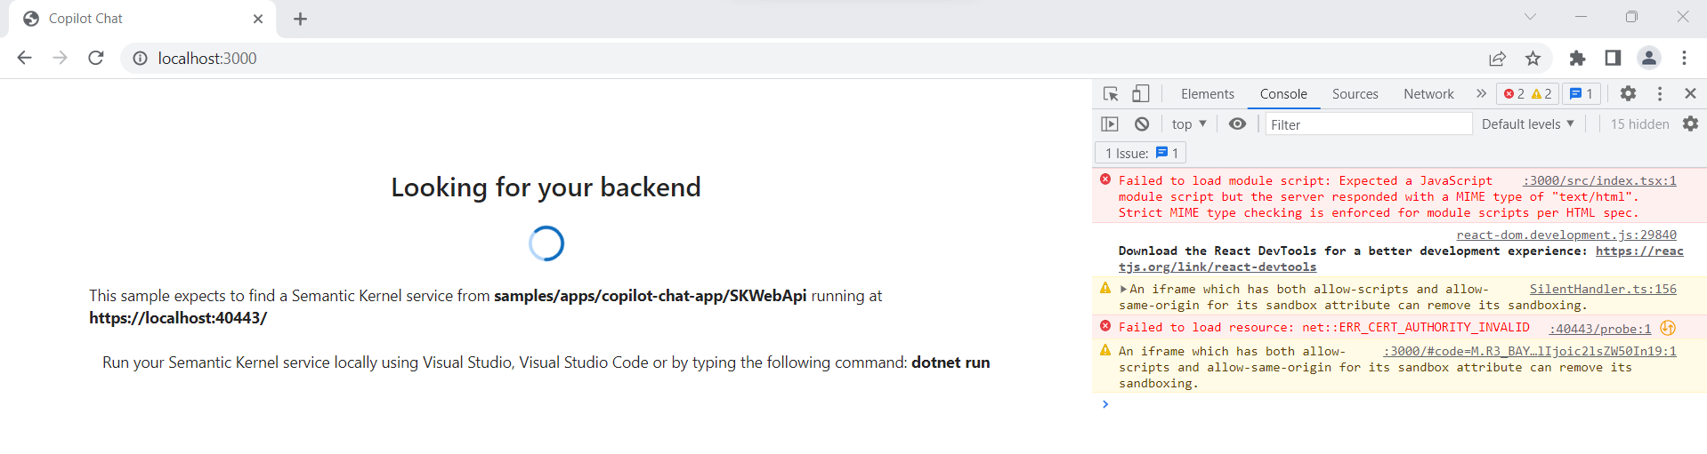The height and width of the screenshot is (454, 1707).
Task: Click the inspect element picker icon
Action: [x=1110, y=93]
